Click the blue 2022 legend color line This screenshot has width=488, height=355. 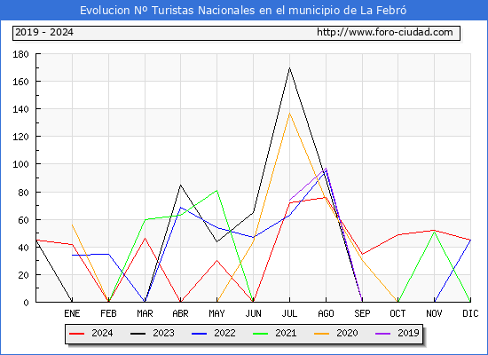pyautogui.click(x=199, y=334)
